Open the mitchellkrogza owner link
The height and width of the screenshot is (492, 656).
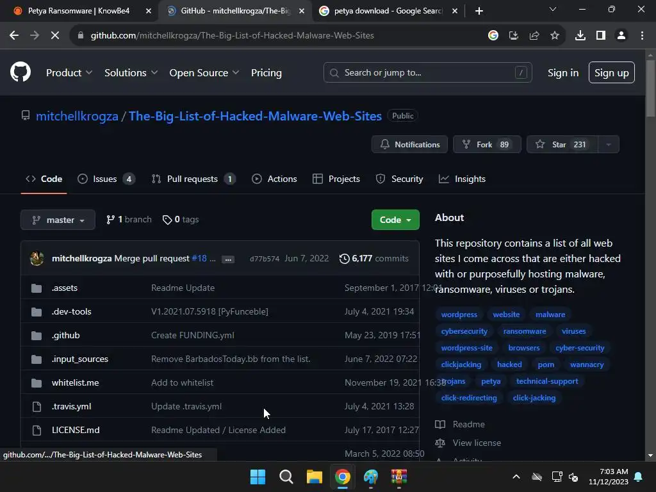77,116
